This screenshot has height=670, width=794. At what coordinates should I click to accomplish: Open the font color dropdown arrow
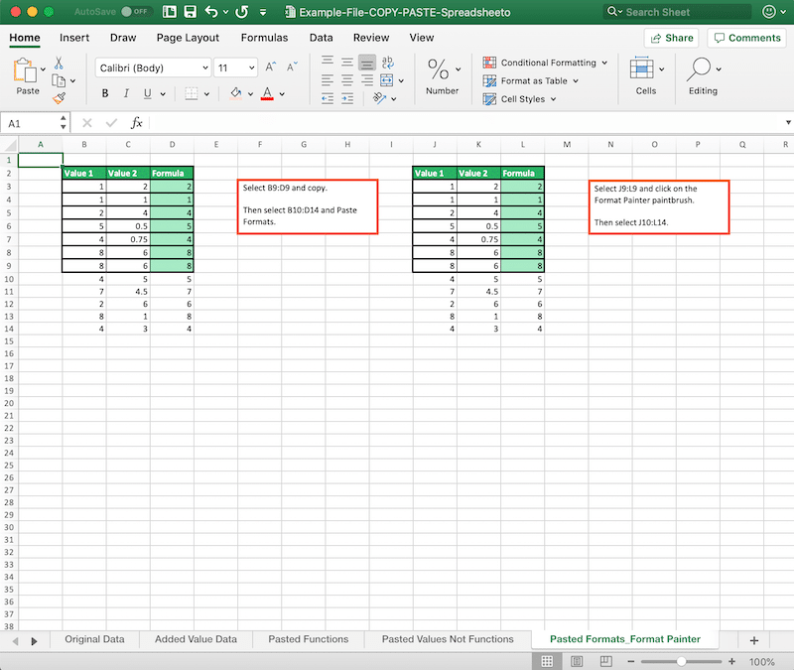[x=282, y=93]
